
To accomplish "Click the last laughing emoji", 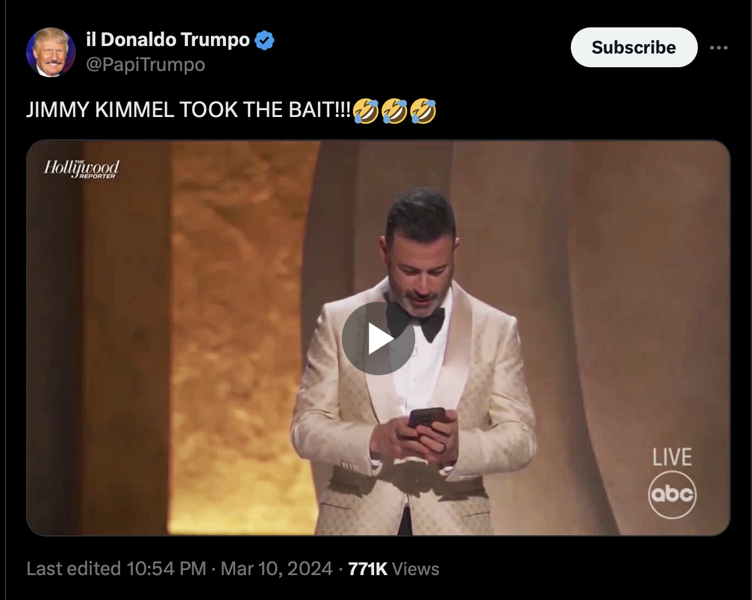I will point(423,111).
